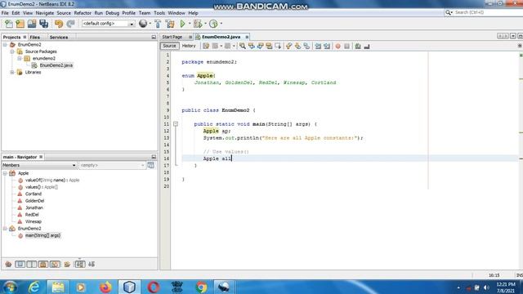Click the Find Selection magnifier icon in editor
Viewport: 523px width, 294px height.
click(243, 46)
